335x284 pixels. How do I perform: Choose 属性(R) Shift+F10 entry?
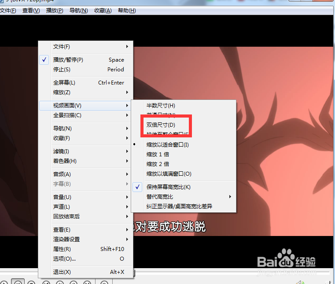pyautogui.click(x=85, y=249)
